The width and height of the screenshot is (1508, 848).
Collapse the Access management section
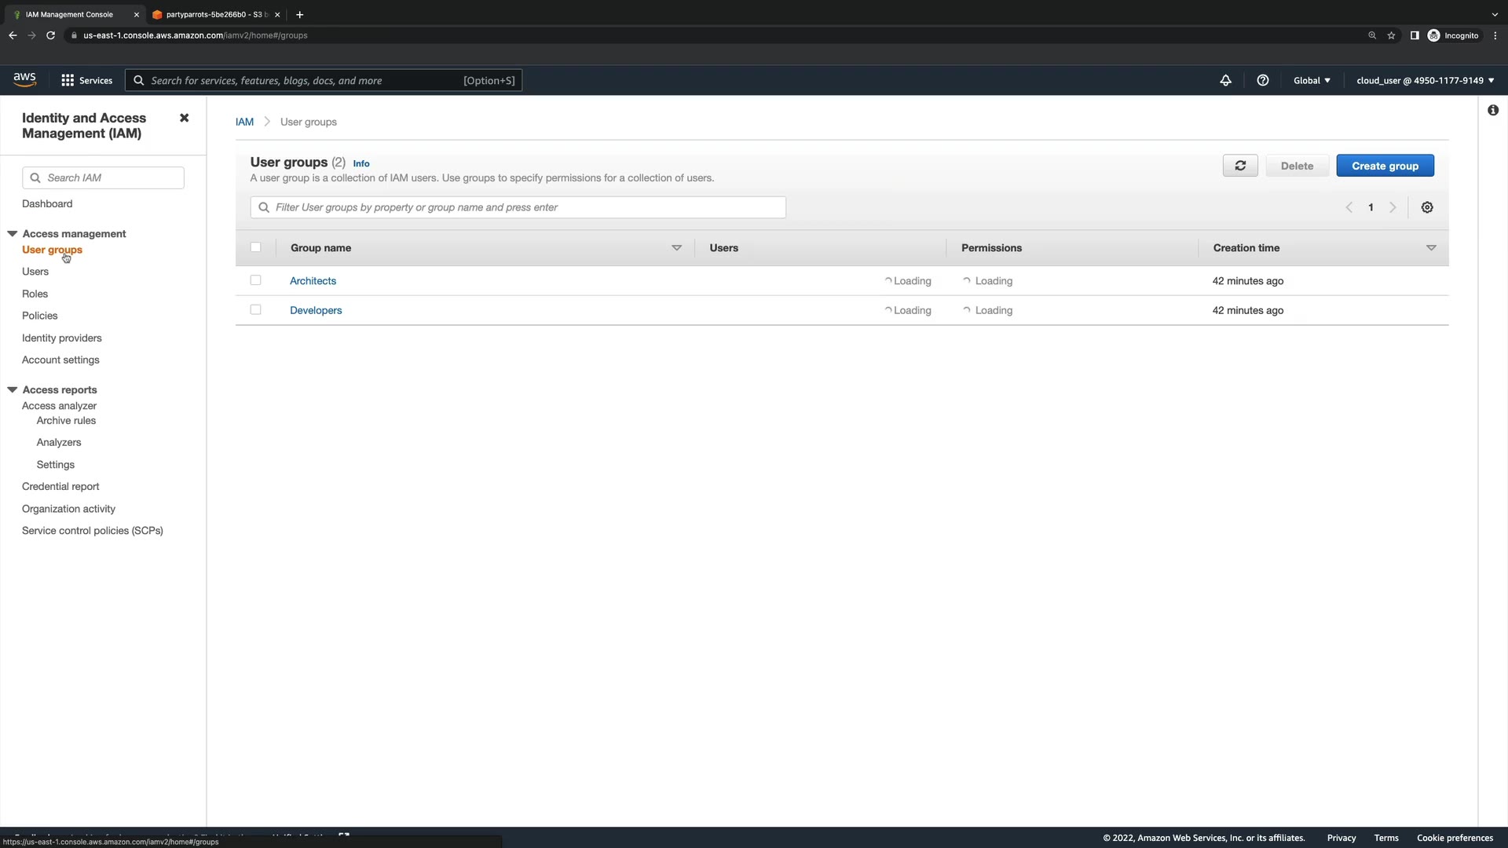[13, 234]
